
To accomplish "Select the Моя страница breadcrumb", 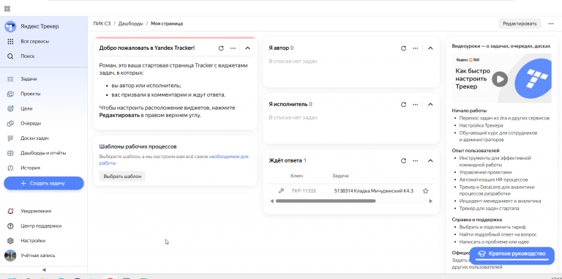I will (167, 23).
